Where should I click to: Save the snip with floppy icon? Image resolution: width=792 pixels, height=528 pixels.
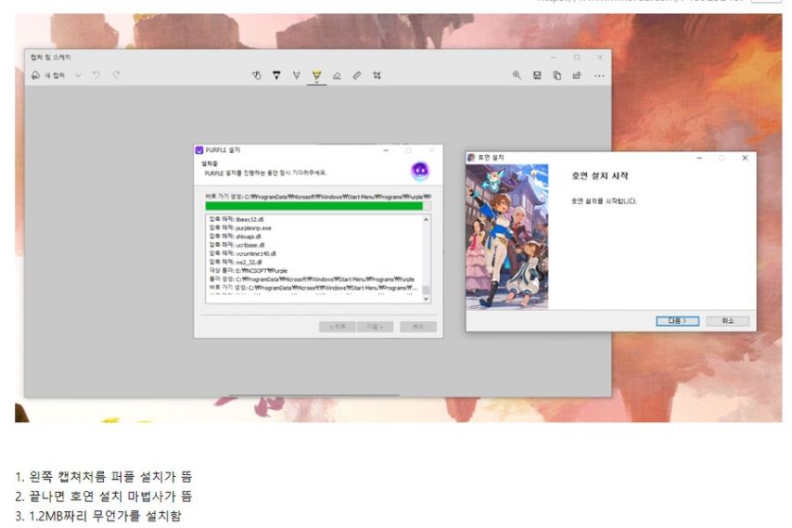537,75
